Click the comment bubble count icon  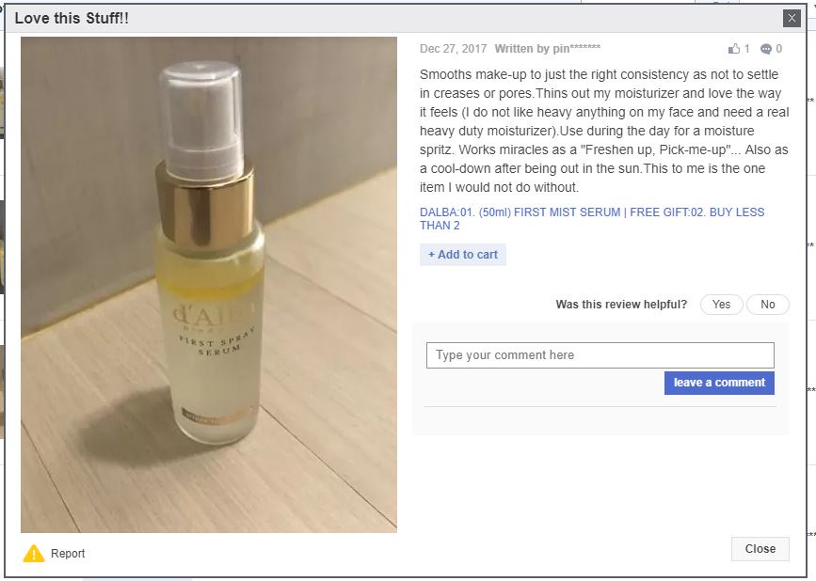(x=765, y=49)
